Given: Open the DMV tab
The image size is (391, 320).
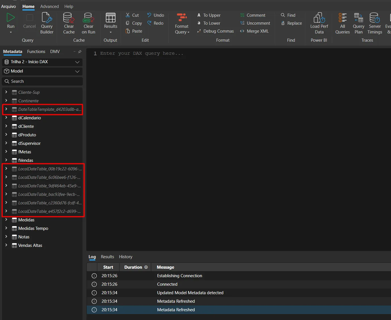Looking at the screenshot, I should pyautogui.click(x=55, y=52).
